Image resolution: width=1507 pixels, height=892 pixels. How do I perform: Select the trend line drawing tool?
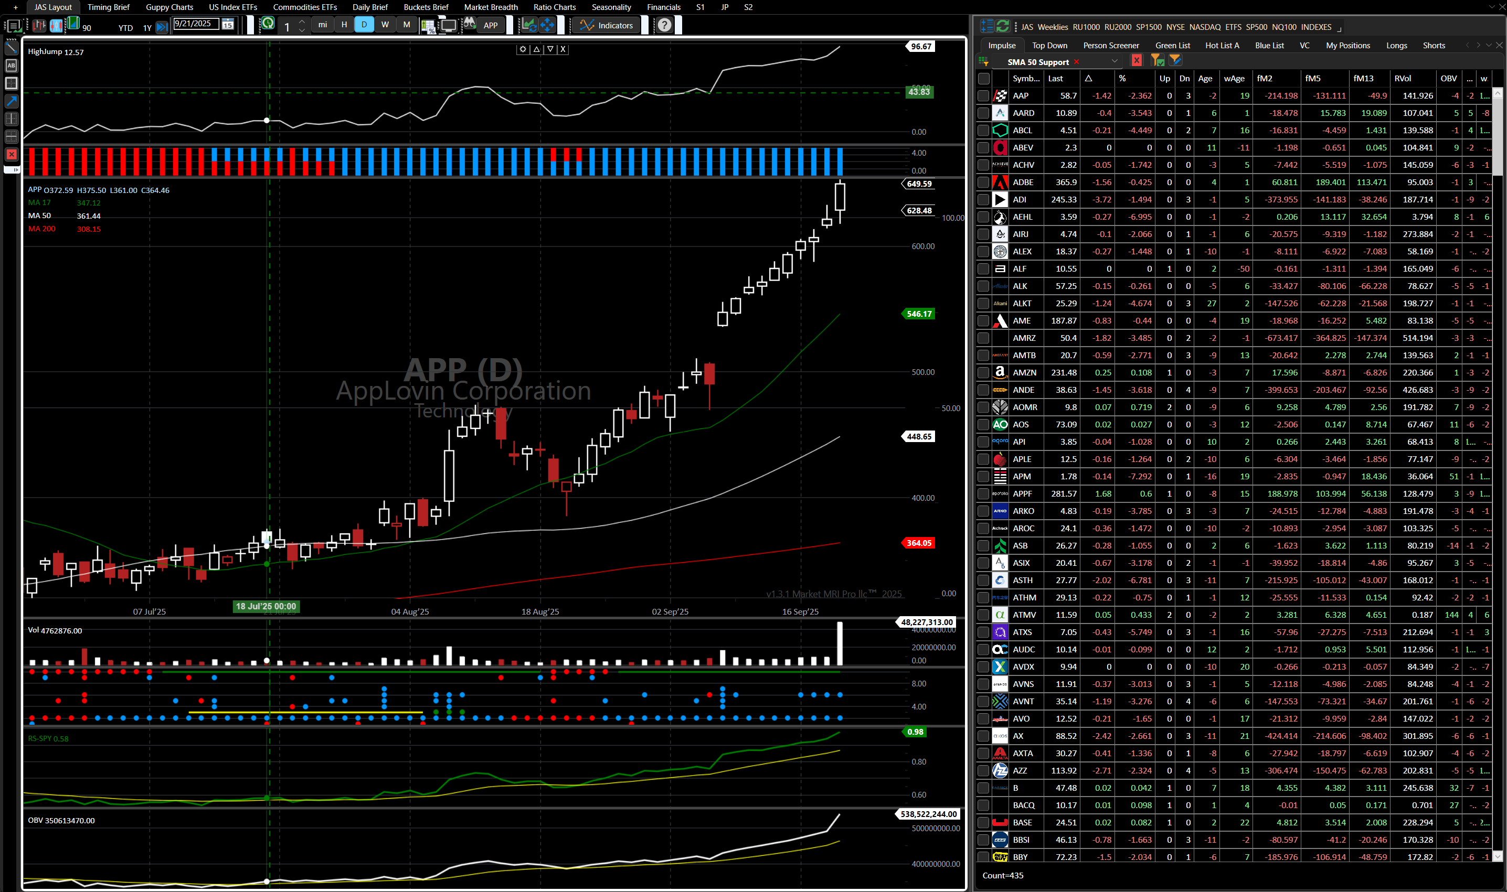tap(12, 48)
